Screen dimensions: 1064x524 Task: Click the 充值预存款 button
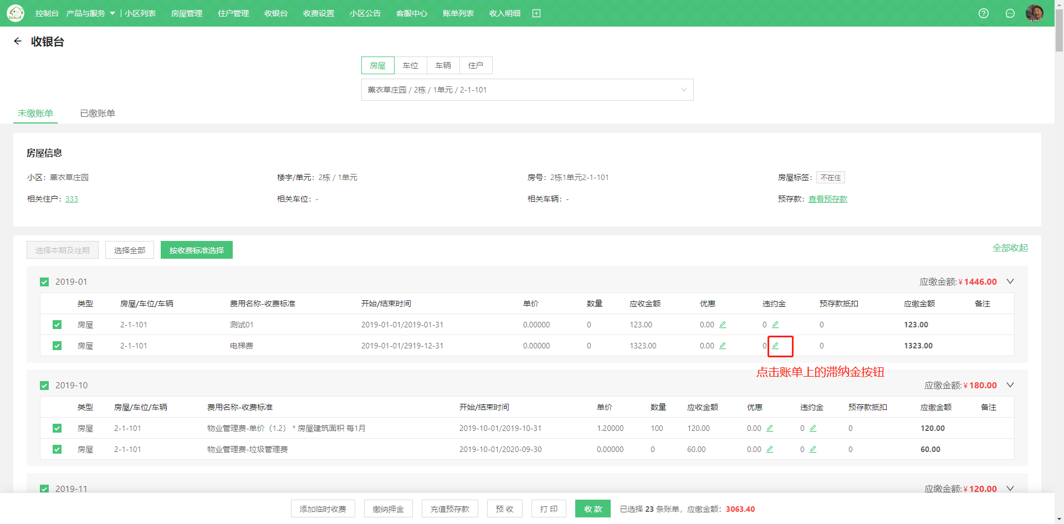click(x=450, y=508)
